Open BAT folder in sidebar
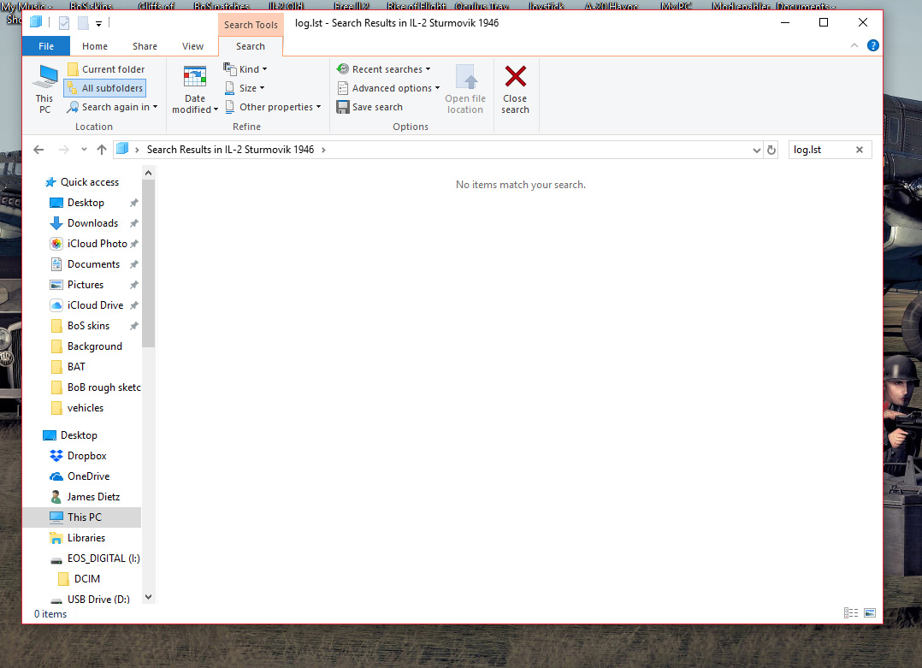Screen dimensions: 922x668 [76, 368]
